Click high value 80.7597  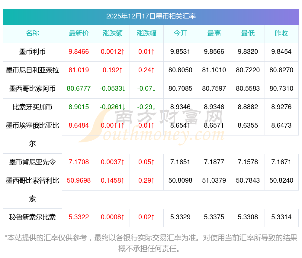point(214,89)
